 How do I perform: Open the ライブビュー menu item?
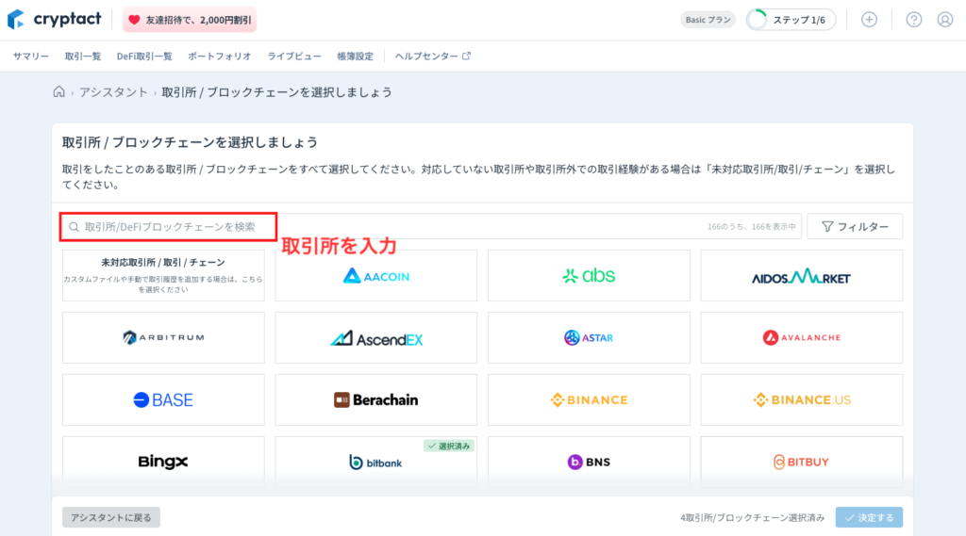tap(294, 56)
